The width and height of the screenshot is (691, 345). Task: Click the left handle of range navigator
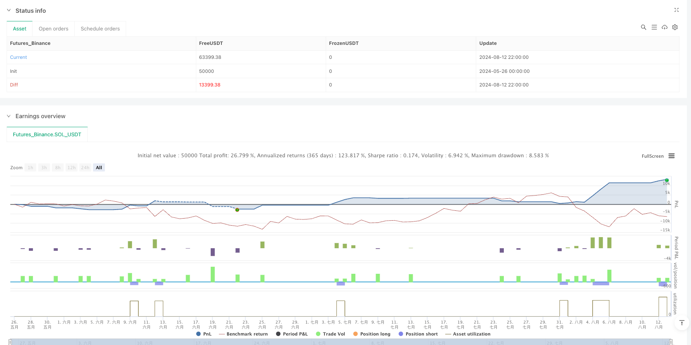(10, 342)
